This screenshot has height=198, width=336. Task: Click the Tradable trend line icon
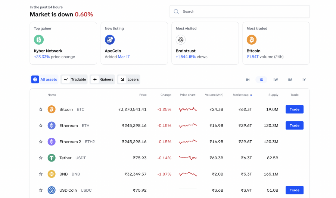click(x=66, y=79)
